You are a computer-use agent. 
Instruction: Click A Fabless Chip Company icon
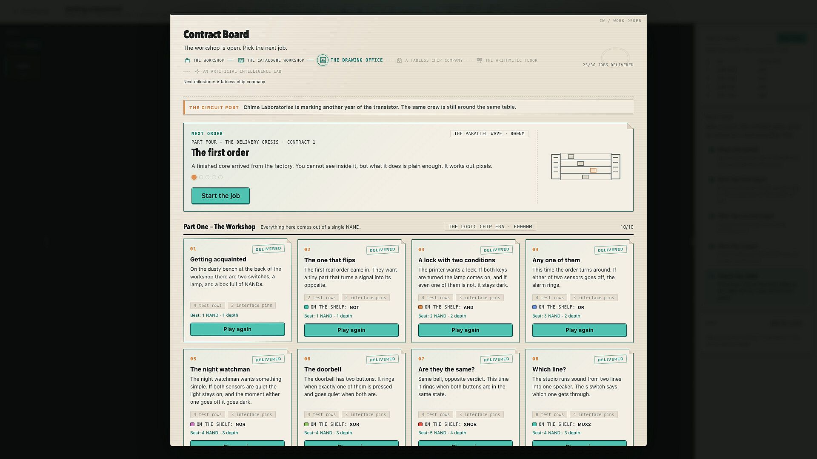pyautogui.click(x=399, y=60)
